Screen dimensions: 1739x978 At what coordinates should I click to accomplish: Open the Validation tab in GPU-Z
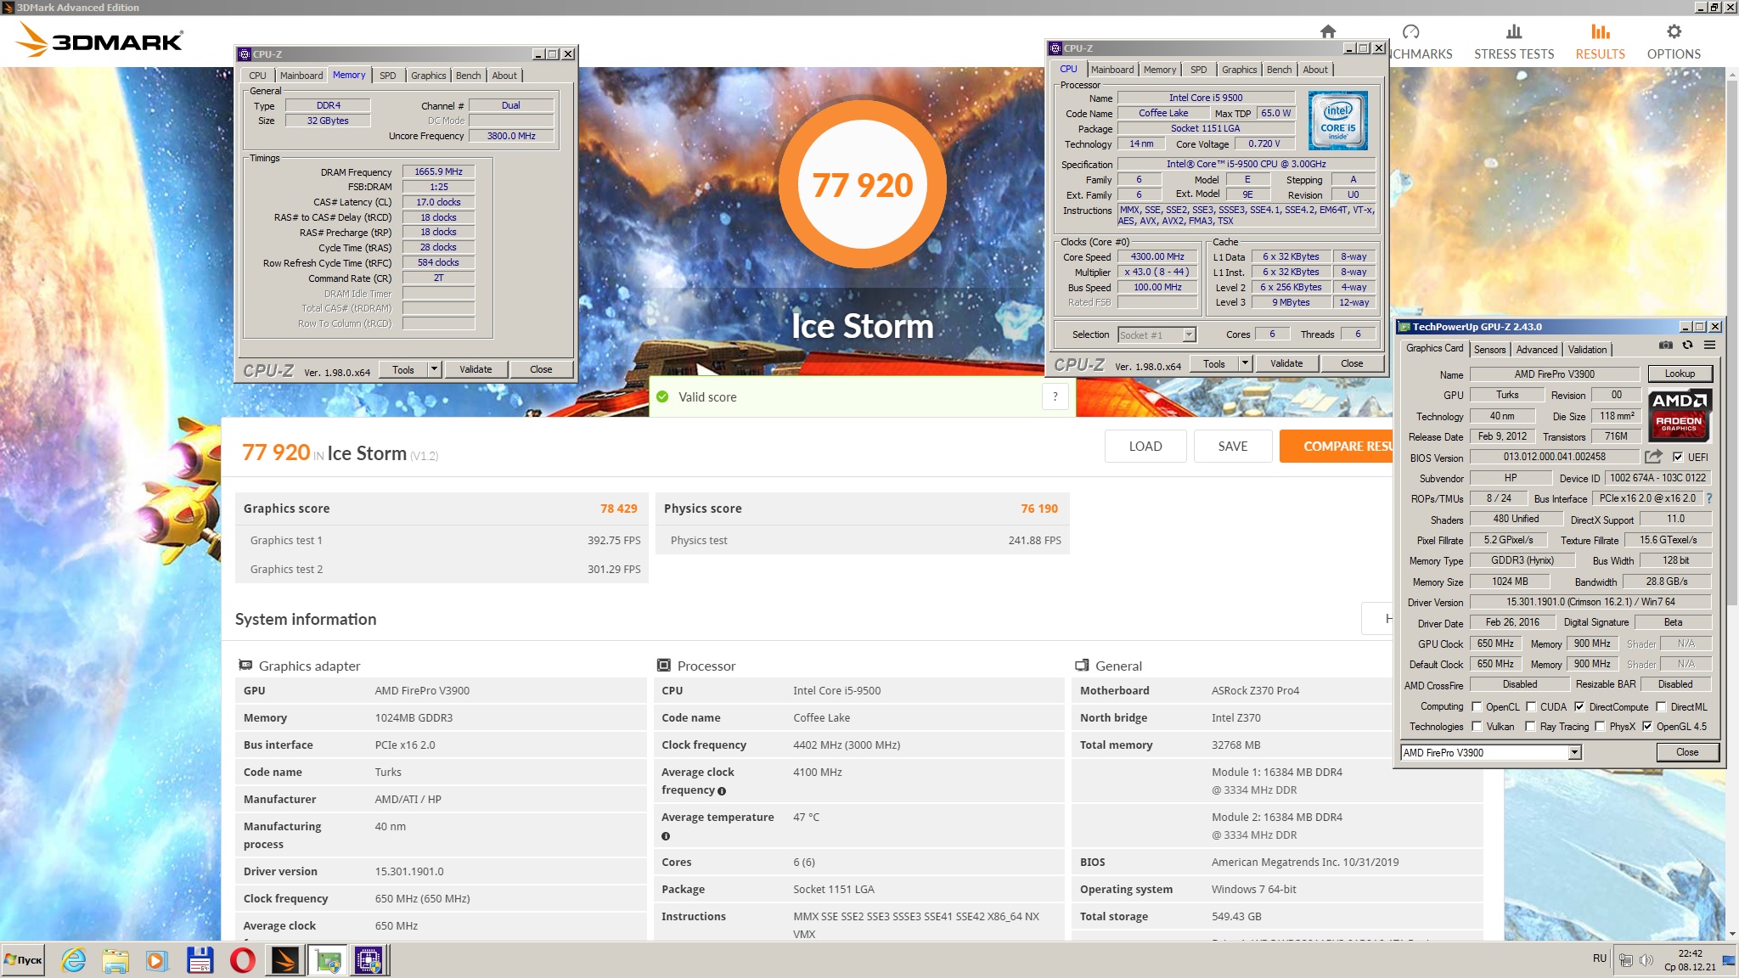1587,349
